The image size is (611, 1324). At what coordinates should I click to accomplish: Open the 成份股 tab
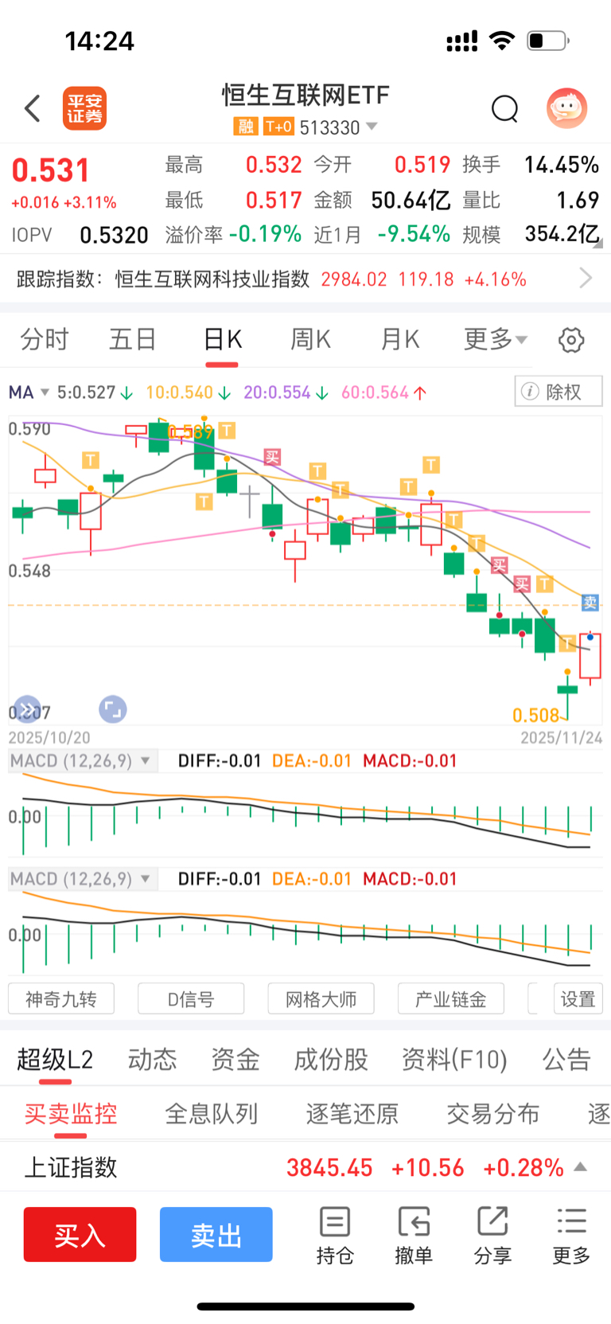click(x=331, y=1060)
